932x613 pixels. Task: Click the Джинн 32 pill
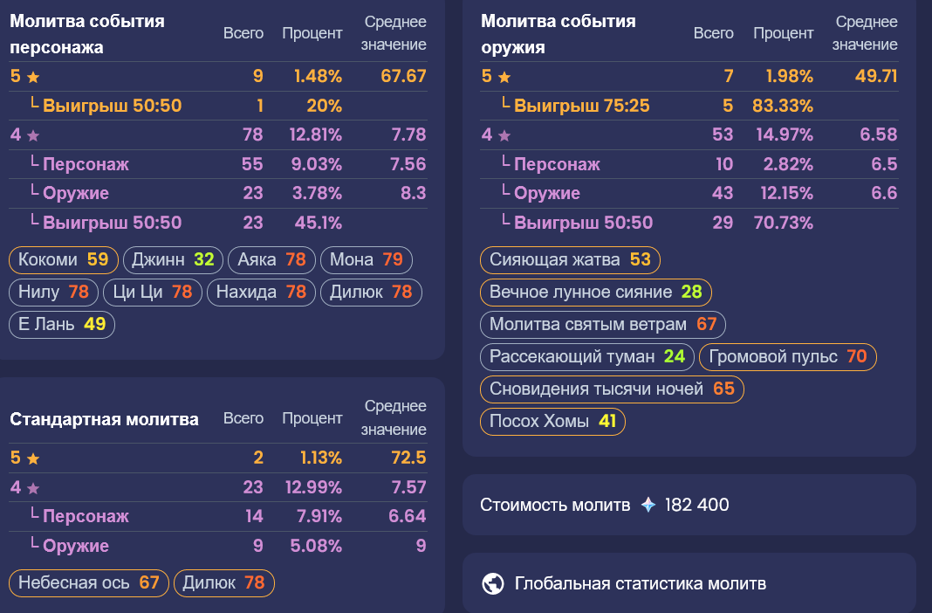[173, 259]
